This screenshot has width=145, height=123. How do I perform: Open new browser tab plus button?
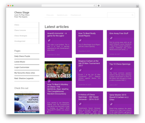[x=137, y=6]
